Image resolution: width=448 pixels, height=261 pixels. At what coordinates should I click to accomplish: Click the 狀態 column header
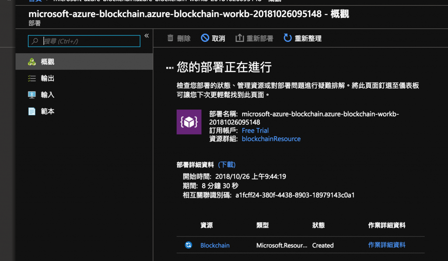click(x=318, y=225)
